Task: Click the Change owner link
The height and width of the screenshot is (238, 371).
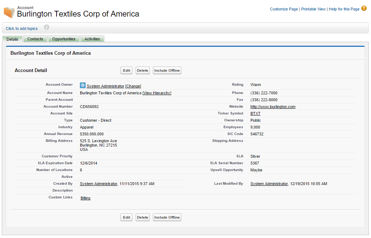Action: 133,86
